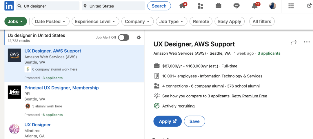Expand the Company filter
This screenshot has width=313, height=139.
(138, 21)
